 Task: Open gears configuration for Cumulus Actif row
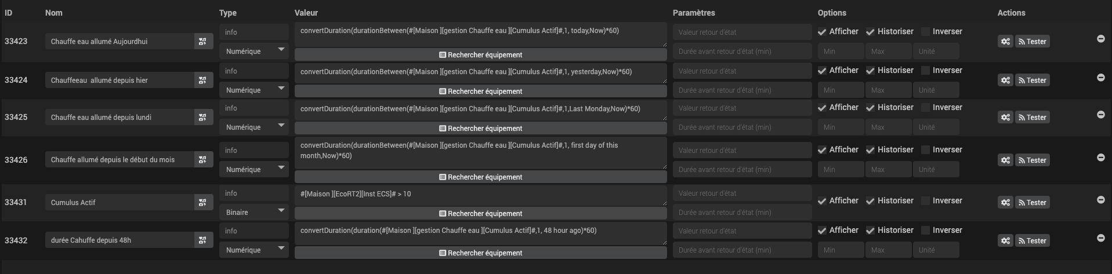pyautogui.click(x=1005, y=202)
